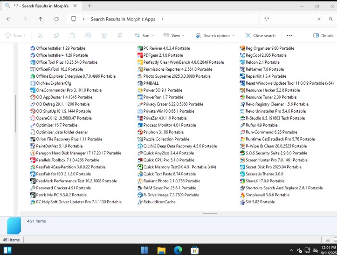Click the Delete trash icon

[x=120, y=35]
